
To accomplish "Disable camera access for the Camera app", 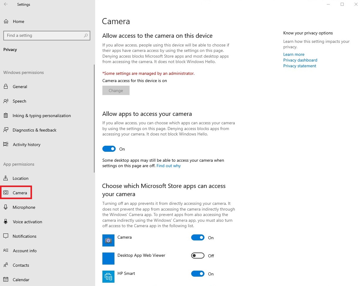I will 198,237.
